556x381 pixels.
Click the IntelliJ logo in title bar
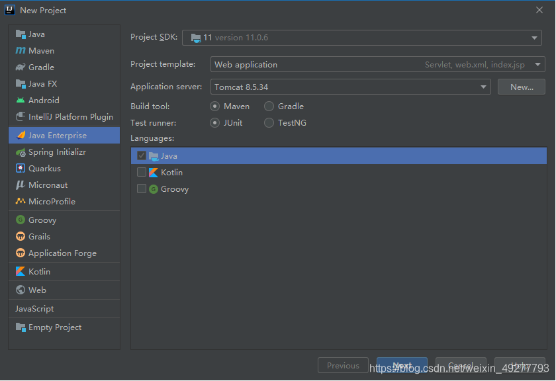click(x=10, y=10)
